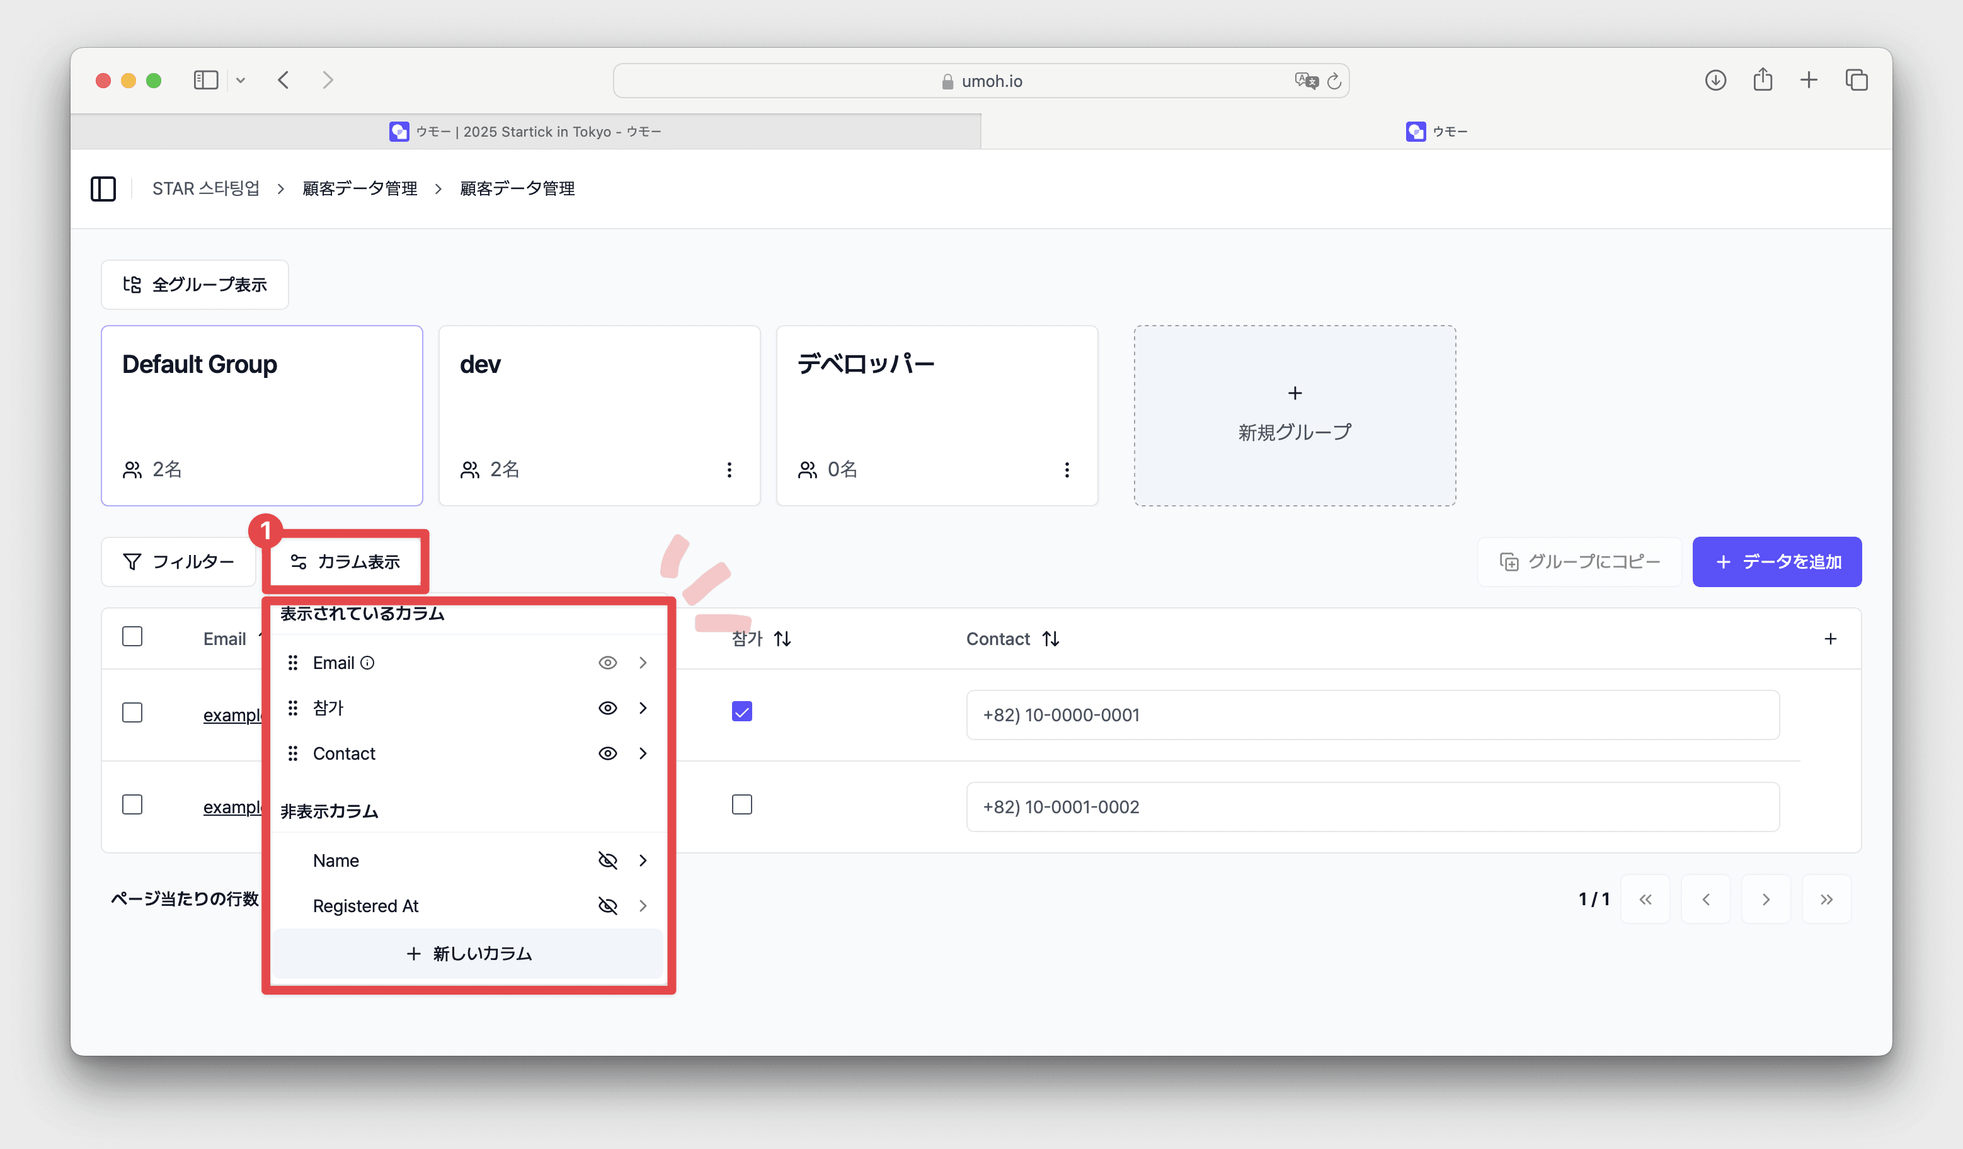Expand the Registered At column chevron
The height and width of the screenshot is (1149, 1963).
[x=643, y=905]
